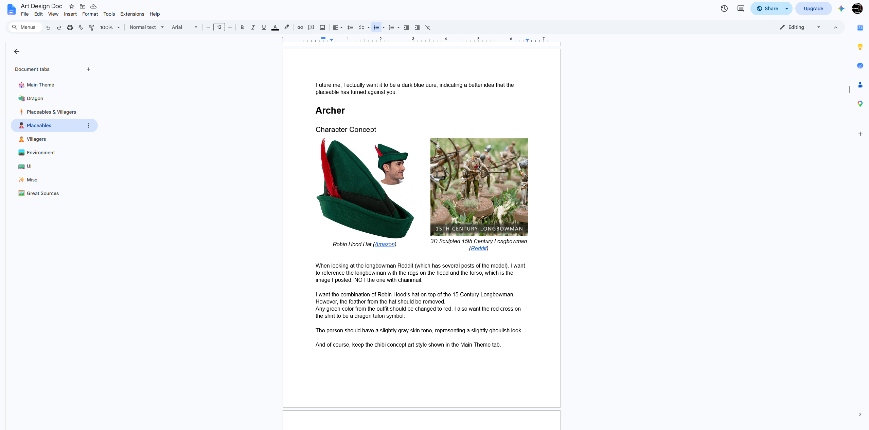
Task: Clear formatting with toolbar icon
Action: tap(428, 27)
